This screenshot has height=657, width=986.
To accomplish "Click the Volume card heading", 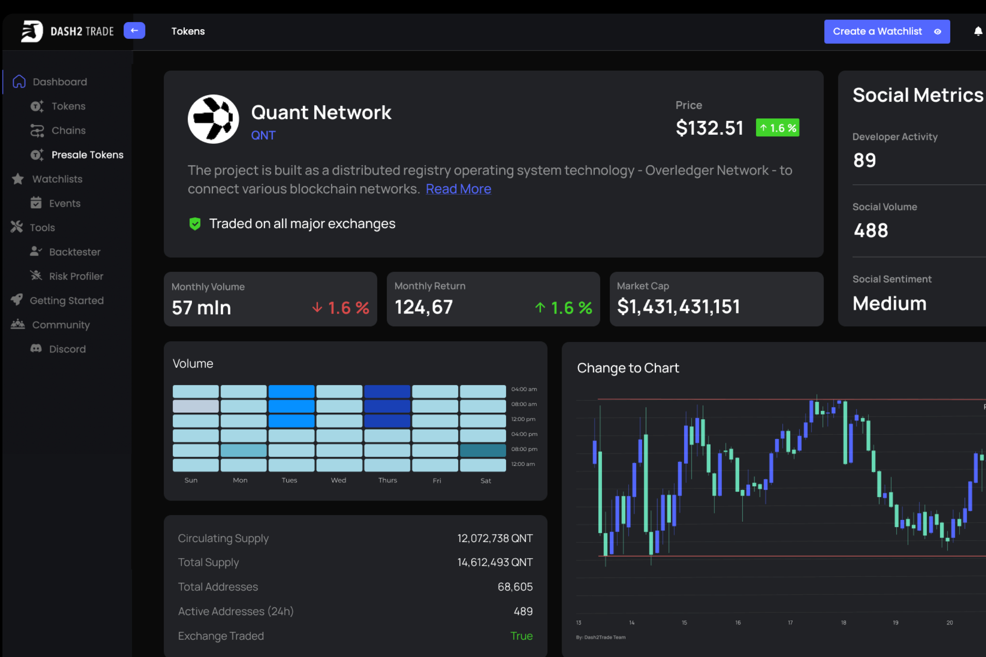I will (x=193, y=363).
